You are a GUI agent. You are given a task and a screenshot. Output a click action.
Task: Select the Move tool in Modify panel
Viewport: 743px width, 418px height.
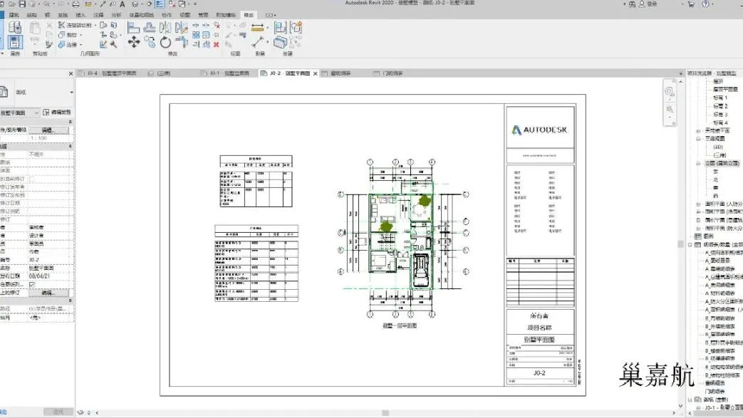pos(134,43)
